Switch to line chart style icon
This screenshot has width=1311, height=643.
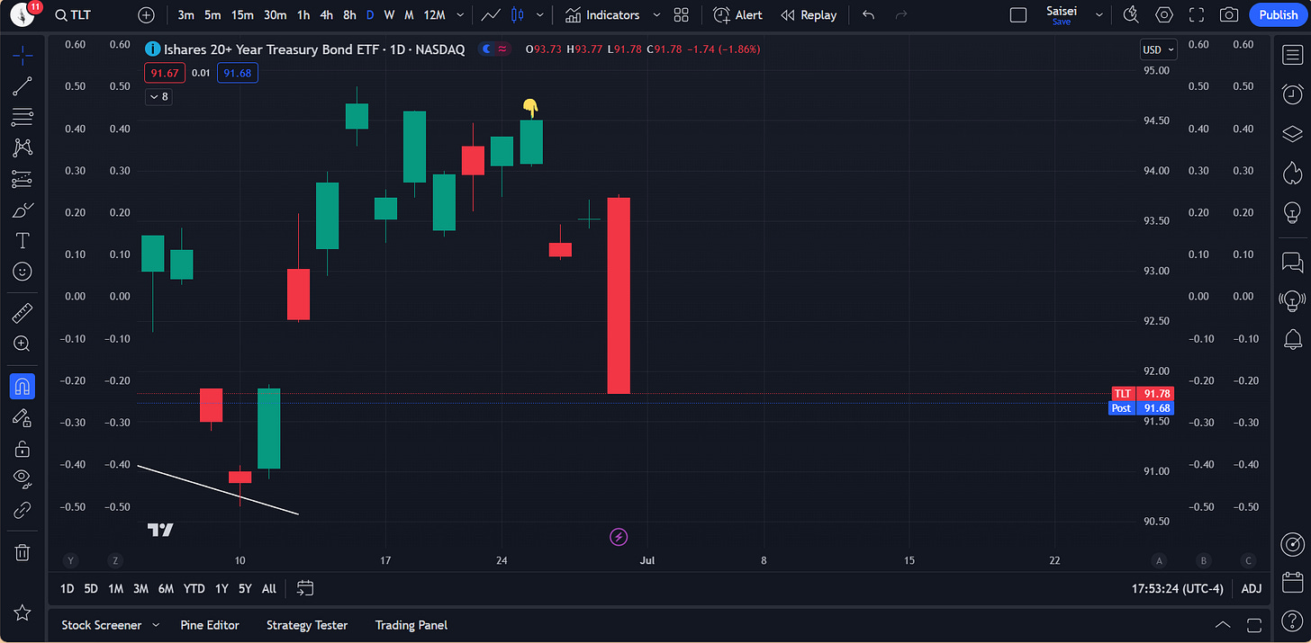[x=491, y=15]
